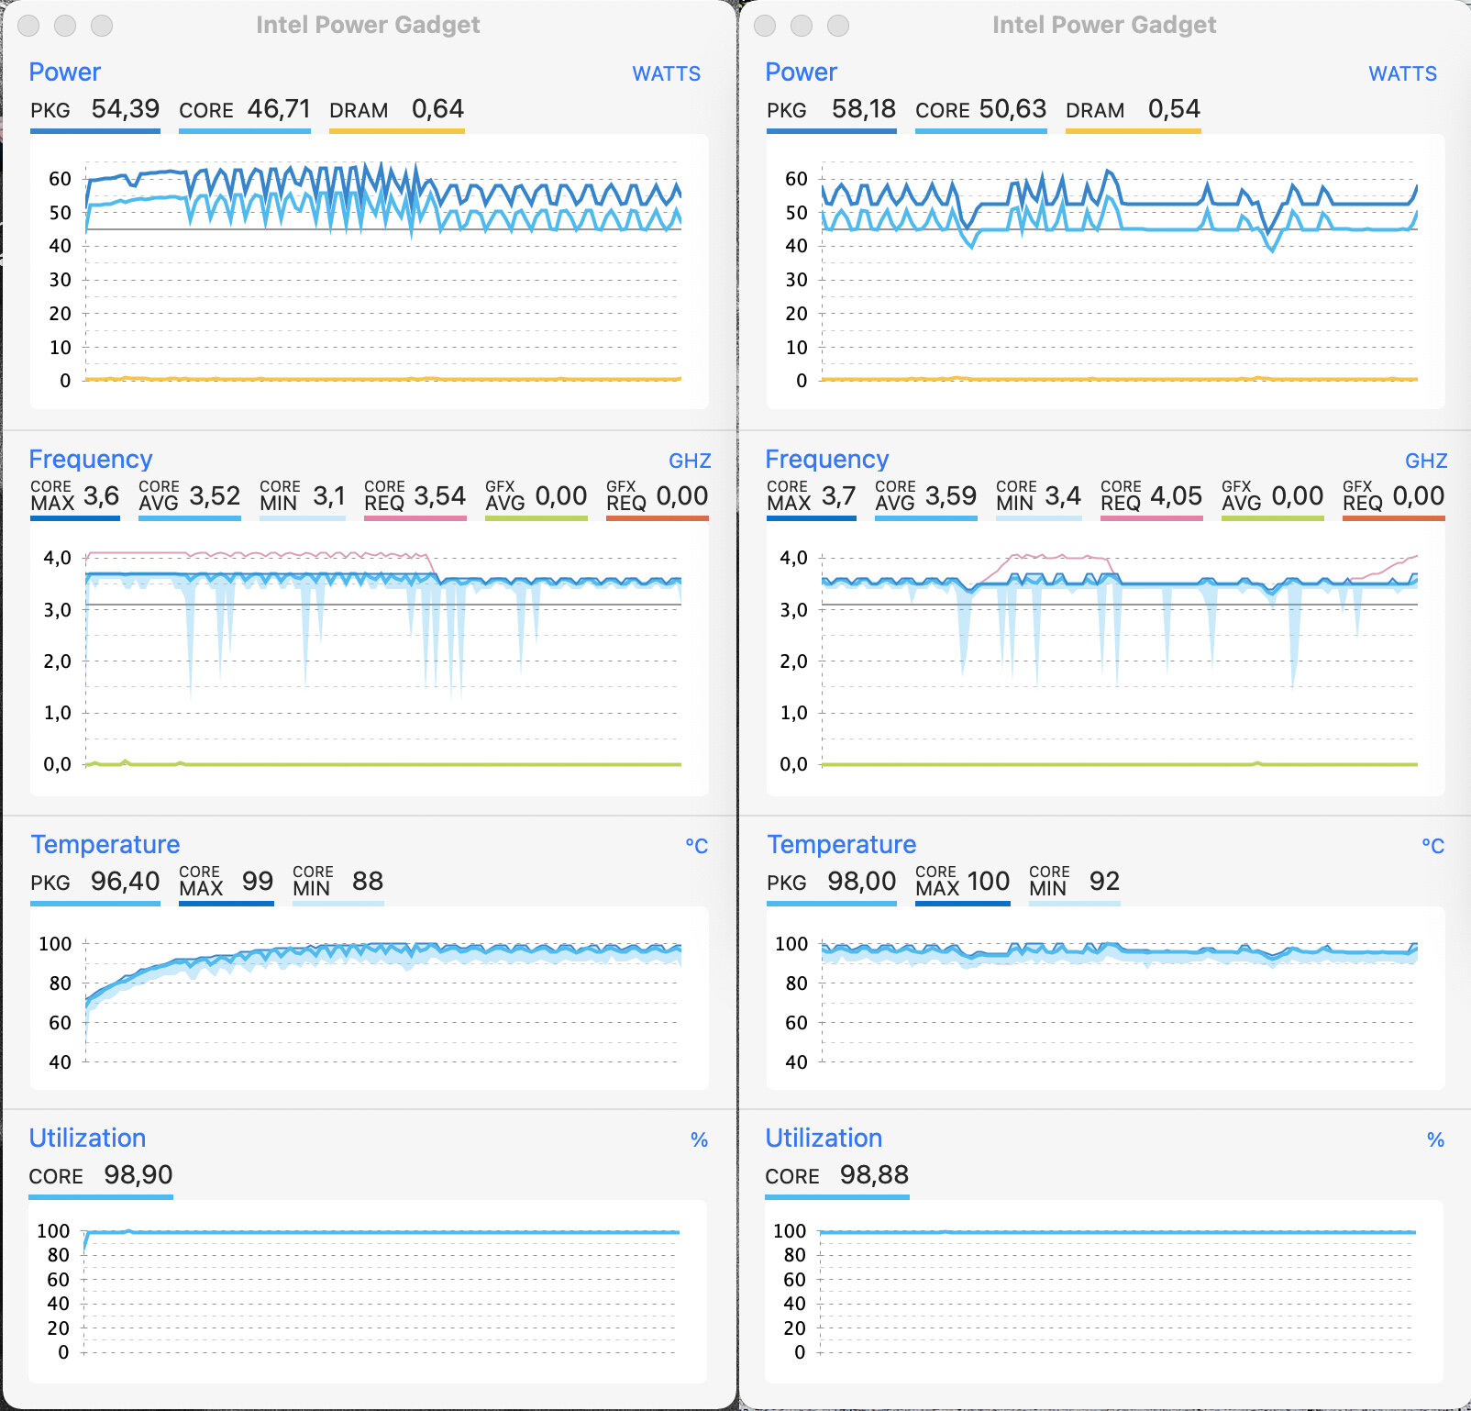This screenshot has height=1411, width=1471.
Task: Click CORE AVG frequency 3,59 in right window
Action: (951, 496)
